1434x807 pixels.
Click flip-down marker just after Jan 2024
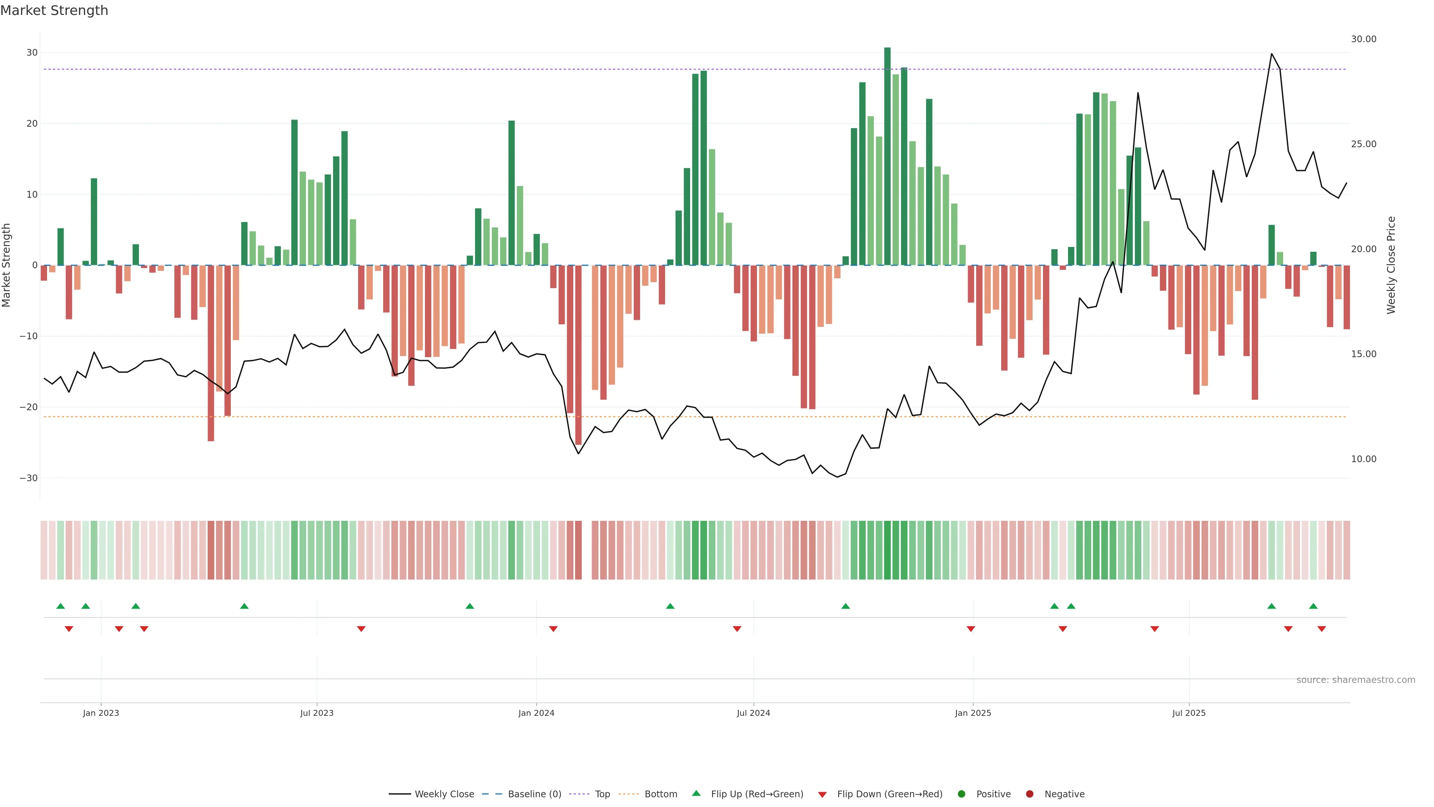553,629
